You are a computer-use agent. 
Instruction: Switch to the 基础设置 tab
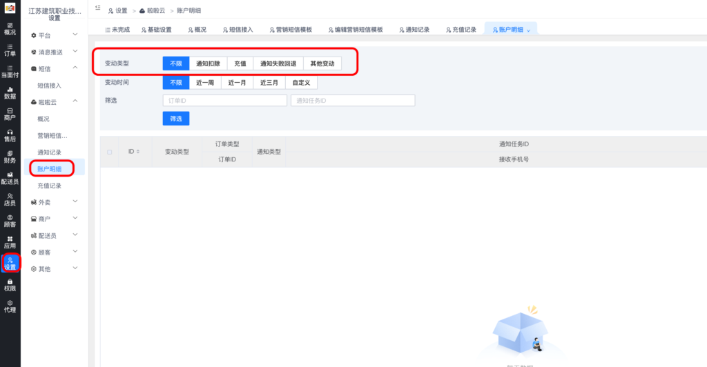click(x=157, y=29)
